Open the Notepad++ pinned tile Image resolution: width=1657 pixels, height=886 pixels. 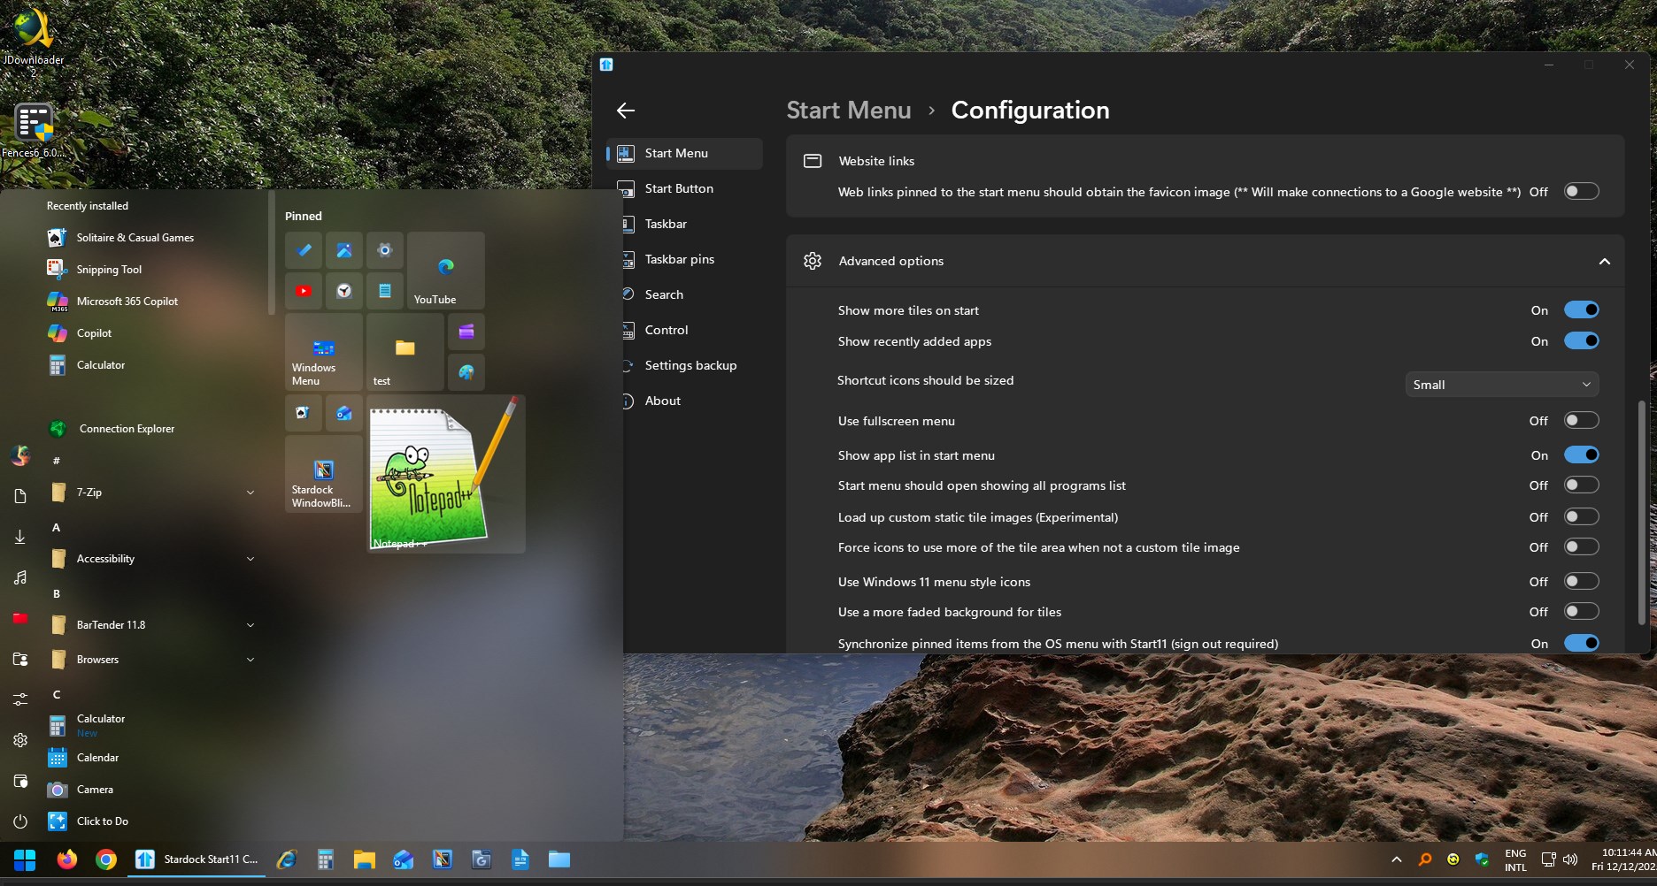446,473
